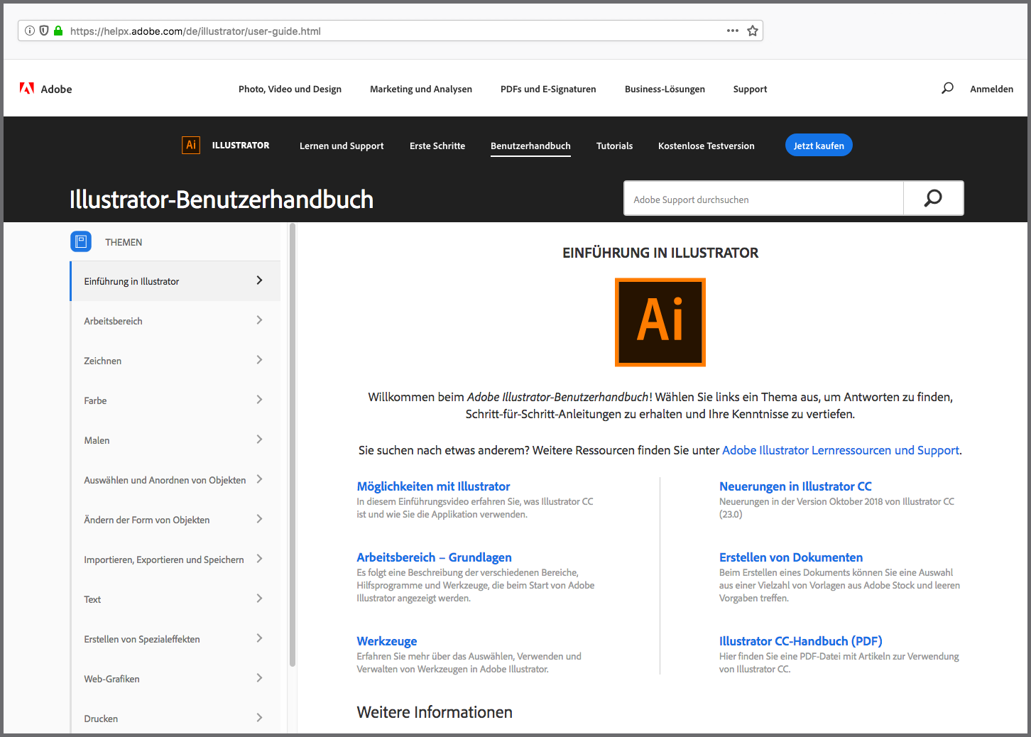Click the Adobe Support durchsuchen search field
Image resolution: width=1031 pixels, height=737 pixels.
point(763,200)
